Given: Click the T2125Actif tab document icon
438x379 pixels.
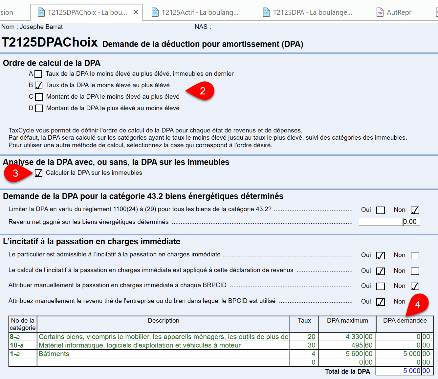Looking at the screenshot, I should point(155,12).
